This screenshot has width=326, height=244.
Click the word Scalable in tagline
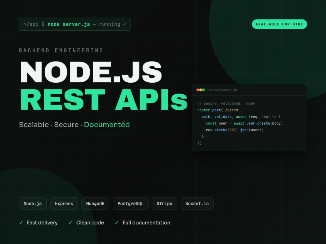pyautogui.click(x=34, y=125)
